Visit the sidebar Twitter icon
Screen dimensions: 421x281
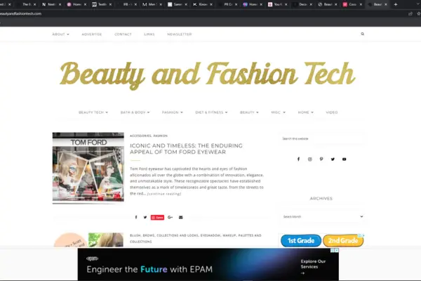point(333,159)
